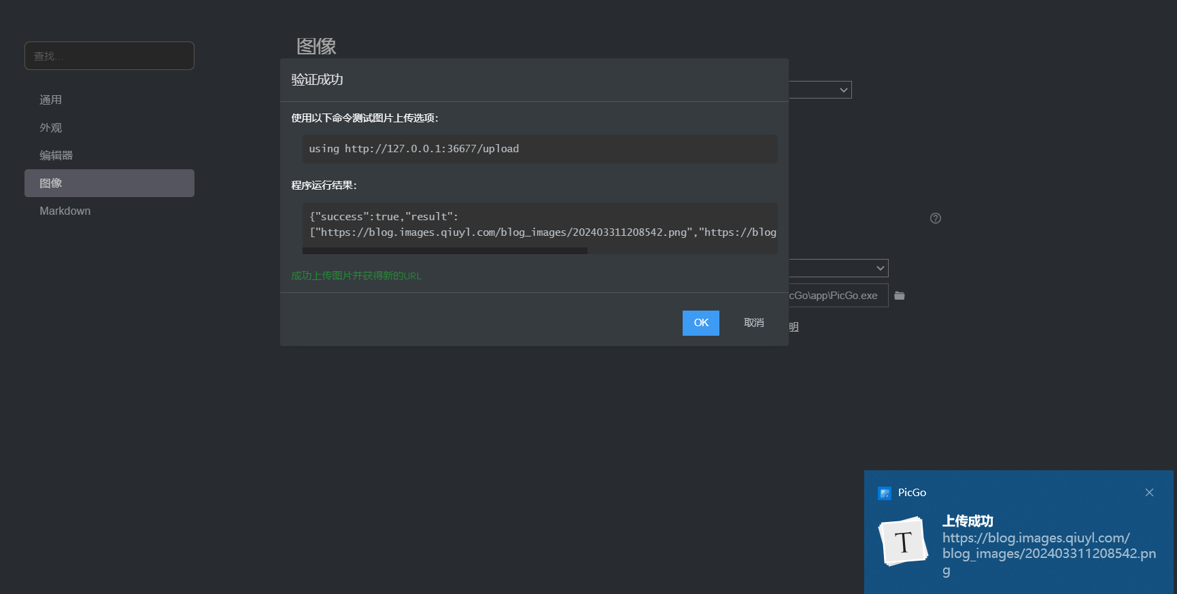Image resolution: width=1177 pixels, height=594 pixels.
Task: Click the 验证成功 dialog title
Action: 317,80
